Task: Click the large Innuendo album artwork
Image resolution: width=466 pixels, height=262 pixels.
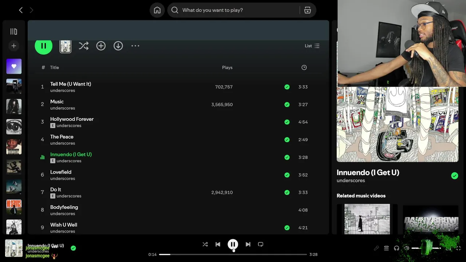Action: click(398, 124)
